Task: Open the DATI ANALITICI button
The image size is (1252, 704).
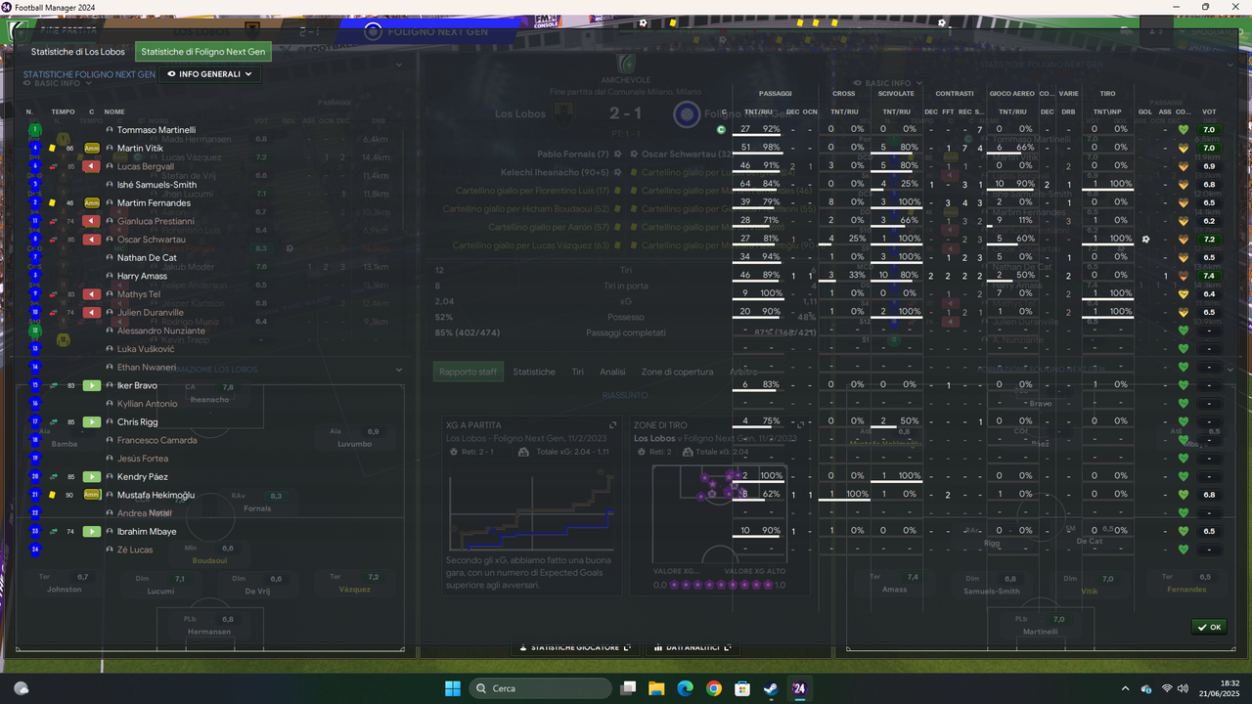Action: [x=691, y=647]
